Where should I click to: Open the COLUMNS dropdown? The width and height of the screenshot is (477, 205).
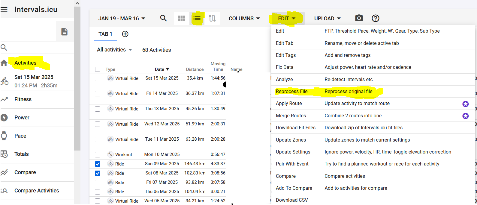244,19
